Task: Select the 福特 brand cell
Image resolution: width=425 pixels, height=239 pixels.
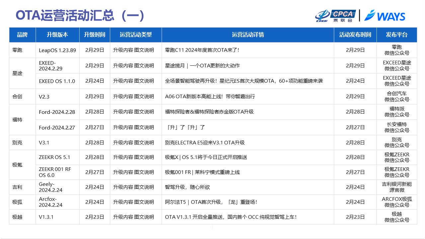Action: point(22,119)
